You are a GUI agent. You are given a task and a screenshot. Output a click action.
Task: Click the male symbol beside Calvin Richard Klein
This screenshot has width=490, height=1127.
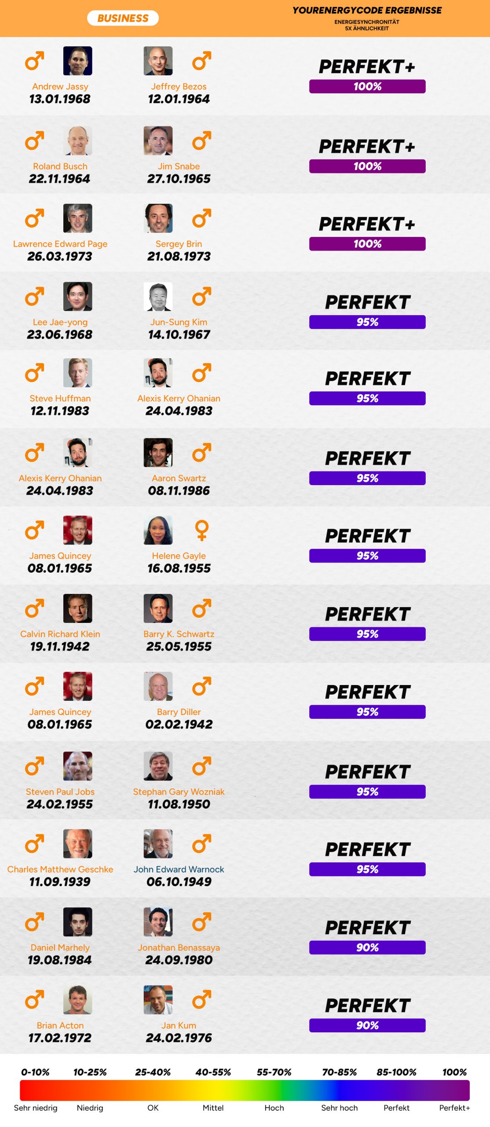(x=34, y=608)
